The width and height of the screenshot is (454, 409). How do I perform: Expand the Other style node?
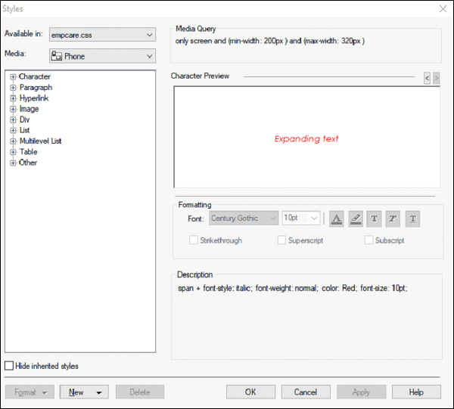point(13,163)
